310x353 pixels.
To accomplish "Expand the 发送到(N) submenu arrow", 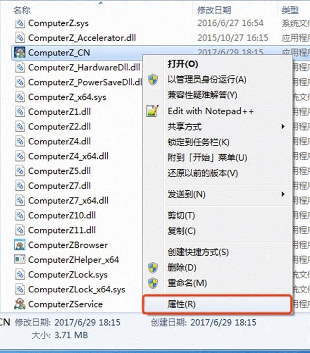I will 283,194.
